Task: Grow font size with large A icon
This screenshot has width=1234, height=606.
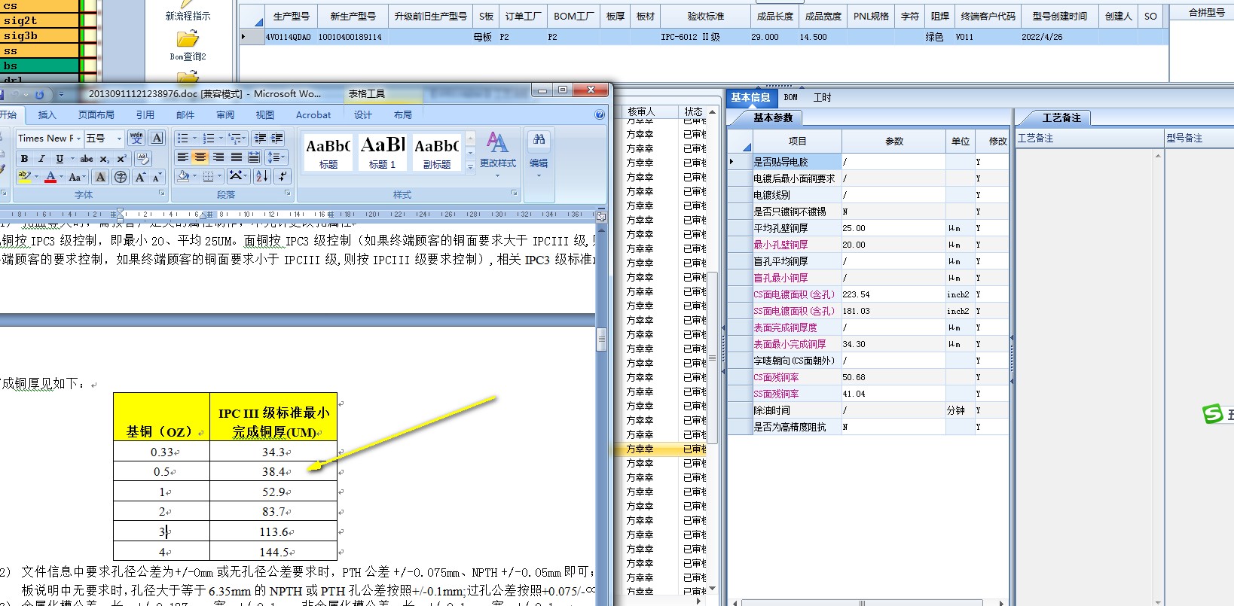Action: coord(140,177)
